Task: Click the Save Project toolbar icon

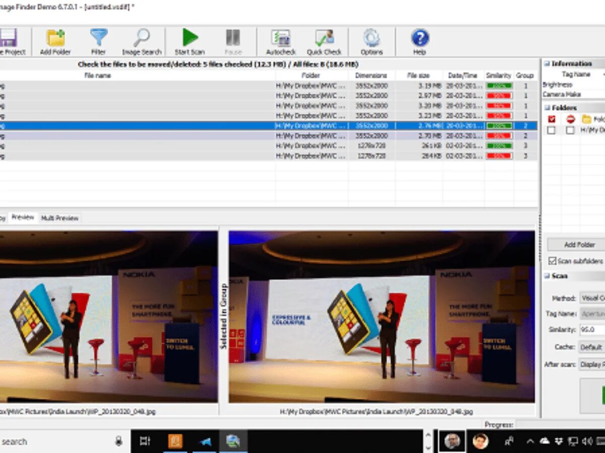Action: 9,38
